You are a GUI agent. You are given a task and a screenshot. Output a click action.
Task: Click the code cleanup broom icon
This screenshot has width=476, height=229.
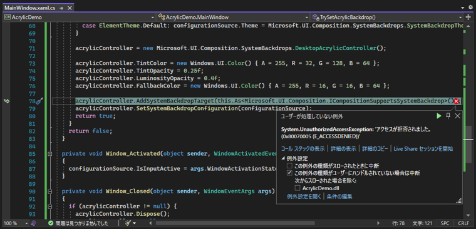pyautogui.click(x=128, y=223)
